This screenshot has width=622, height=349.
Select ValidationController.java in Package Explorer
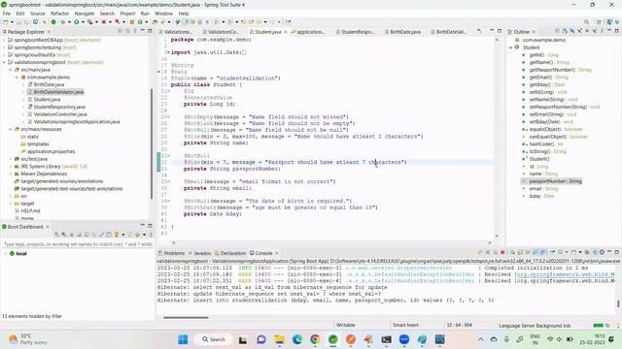[x=60, y=114]
